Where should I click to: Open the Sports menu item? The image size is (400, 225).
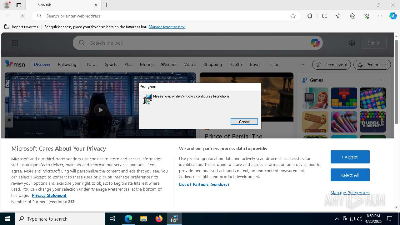coord(111,64)
